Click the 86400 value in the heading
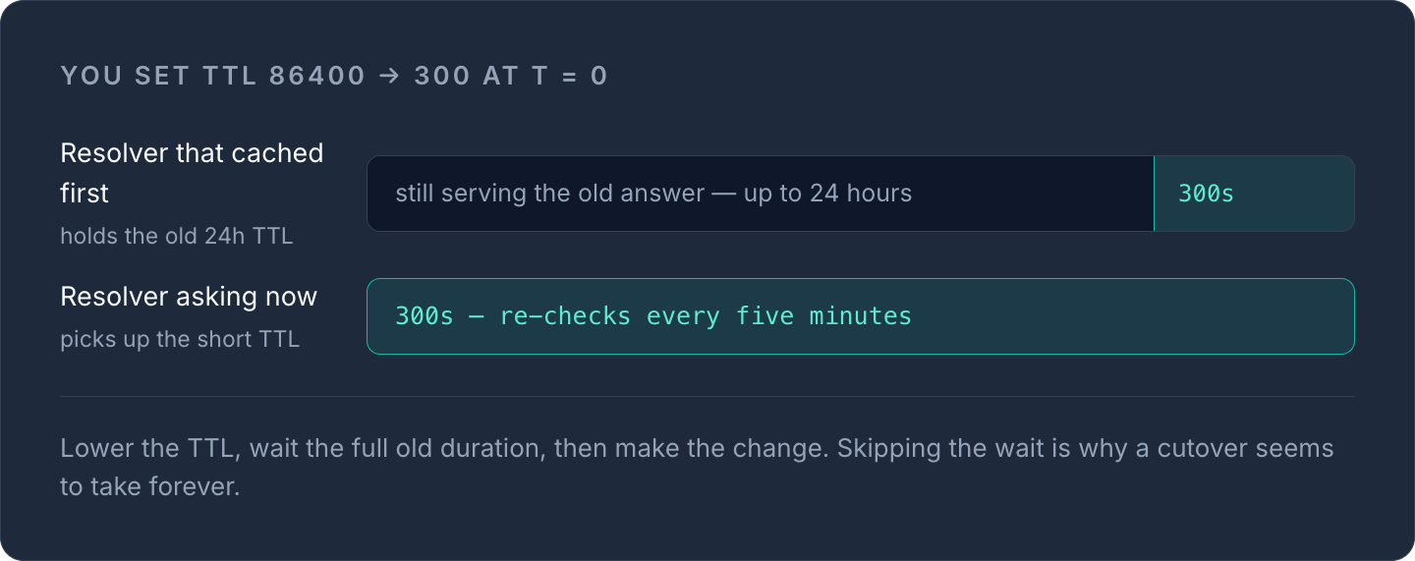This screenshot has width=1415, height=561. 317,77
